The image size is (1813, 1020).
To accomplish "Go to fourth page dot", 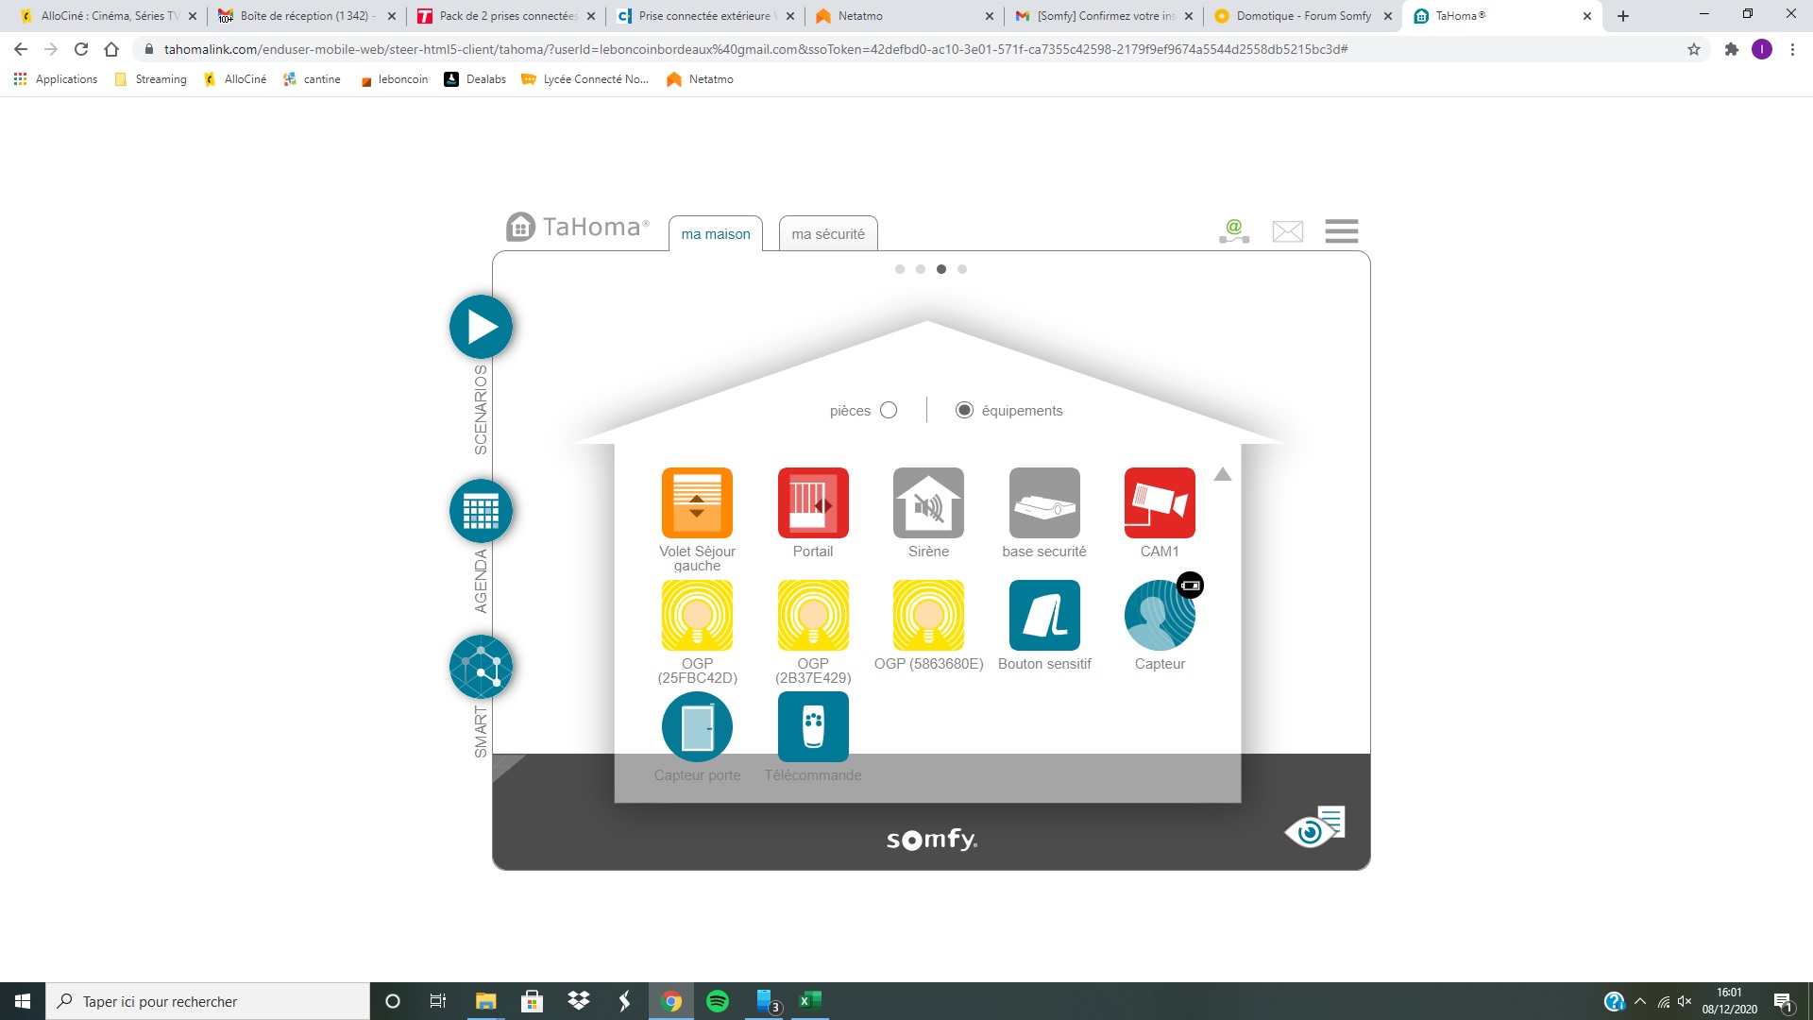I will click(x=962, y=269).
